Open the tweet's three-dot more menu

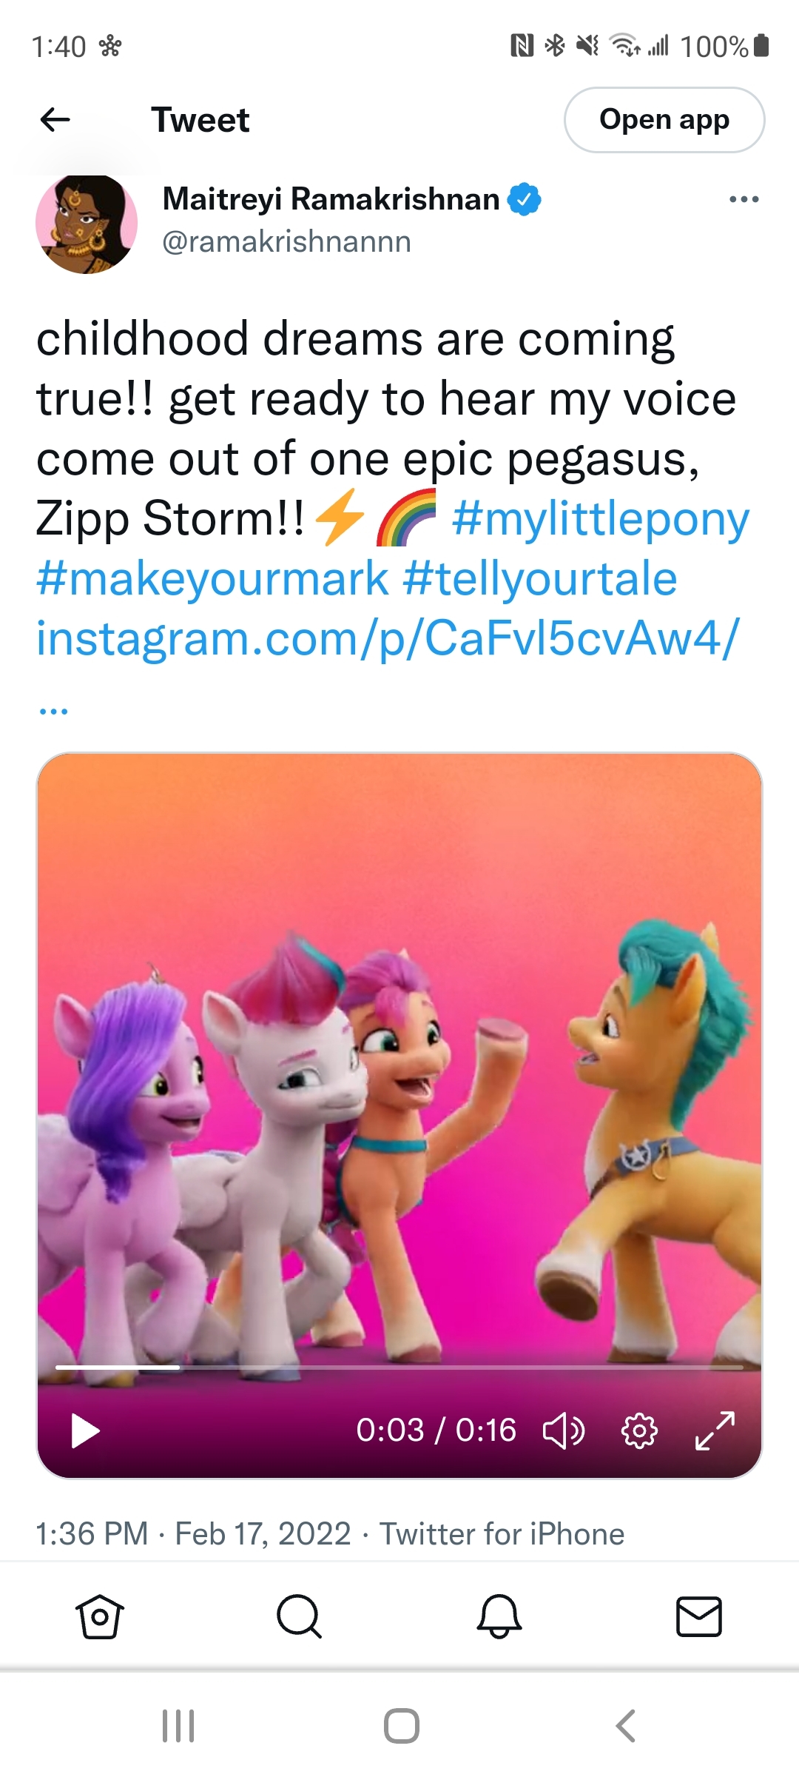pos(744,199)
